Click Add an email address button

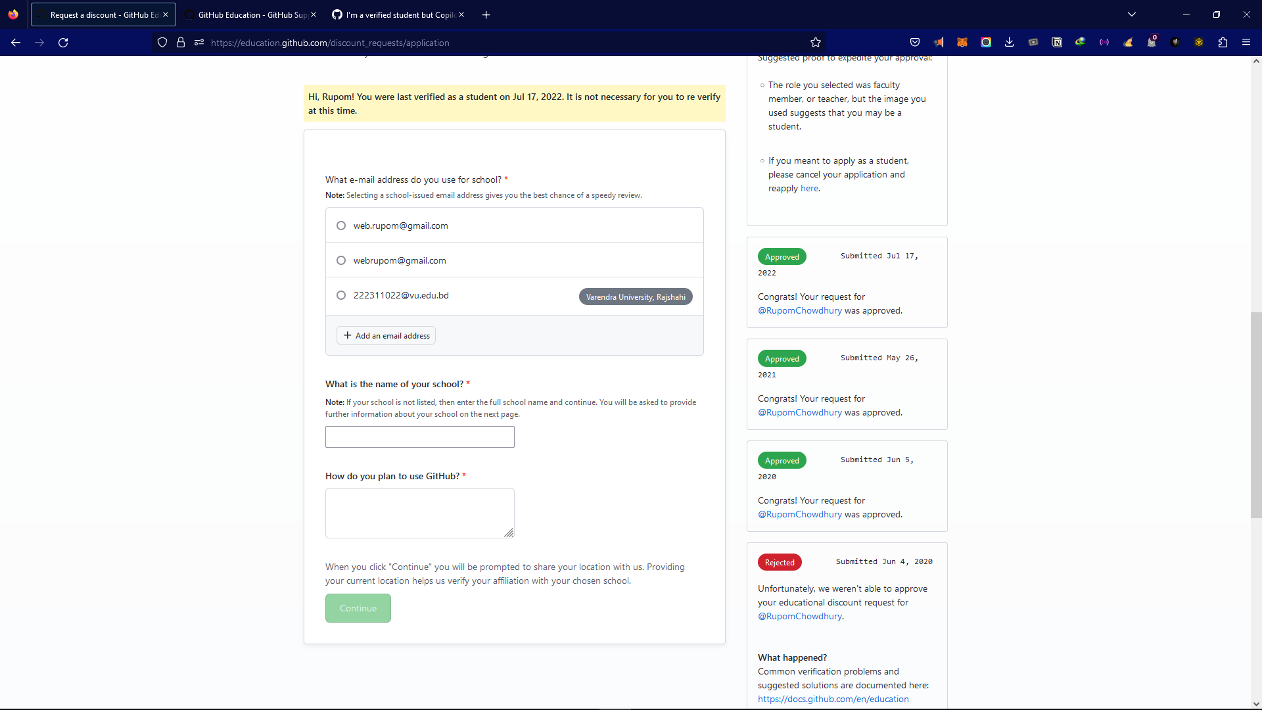pyautogui.click(x=386, y=336)
